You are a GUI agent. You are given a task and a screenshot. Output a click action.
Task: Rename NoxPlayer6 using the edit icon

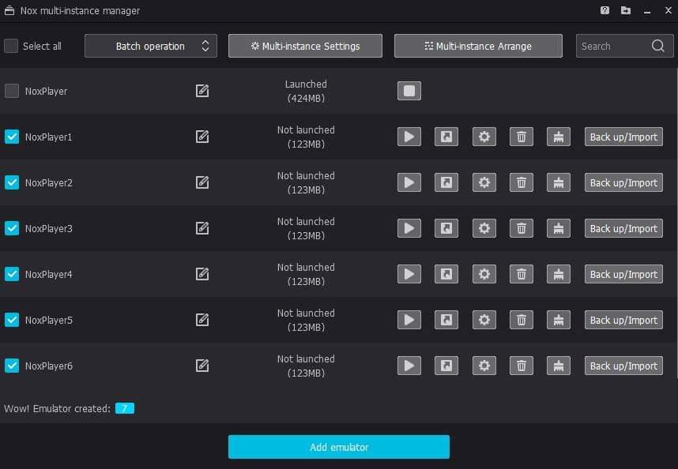pyautogui.click(x=202, y=366)
